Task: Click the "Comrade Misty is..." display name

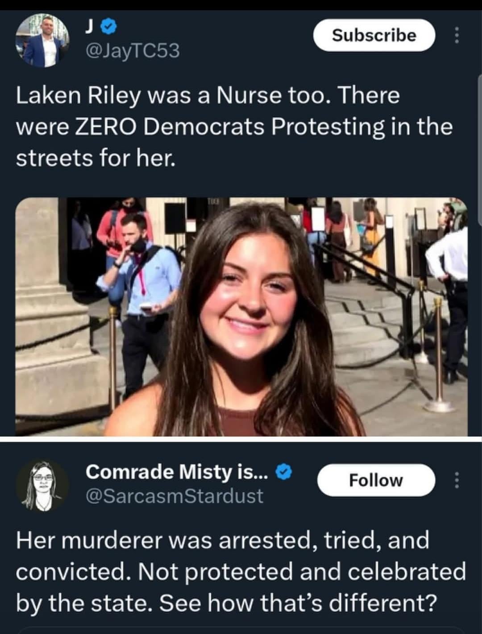Action: [177, 472]
